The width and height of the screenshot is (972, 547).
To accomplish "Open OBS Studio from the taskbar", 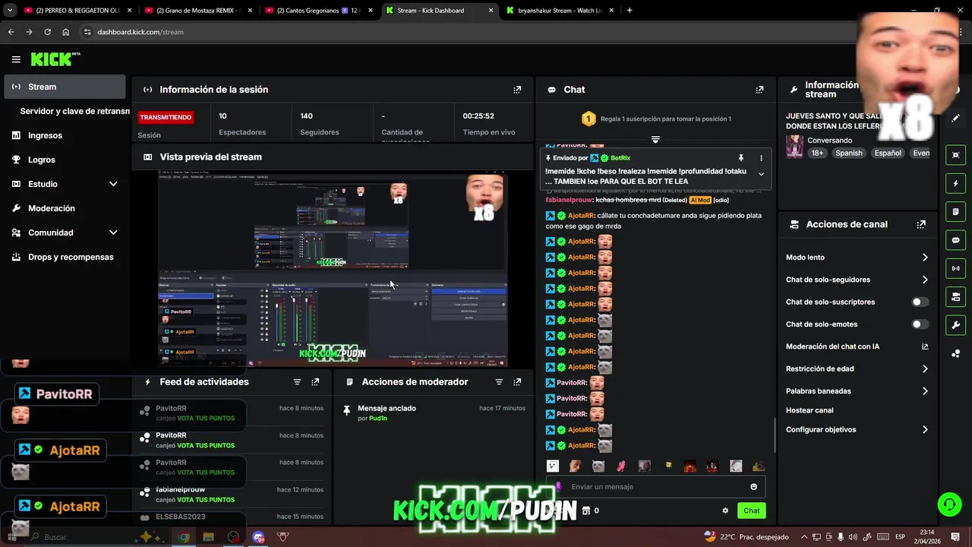I will tap(233, 537).
